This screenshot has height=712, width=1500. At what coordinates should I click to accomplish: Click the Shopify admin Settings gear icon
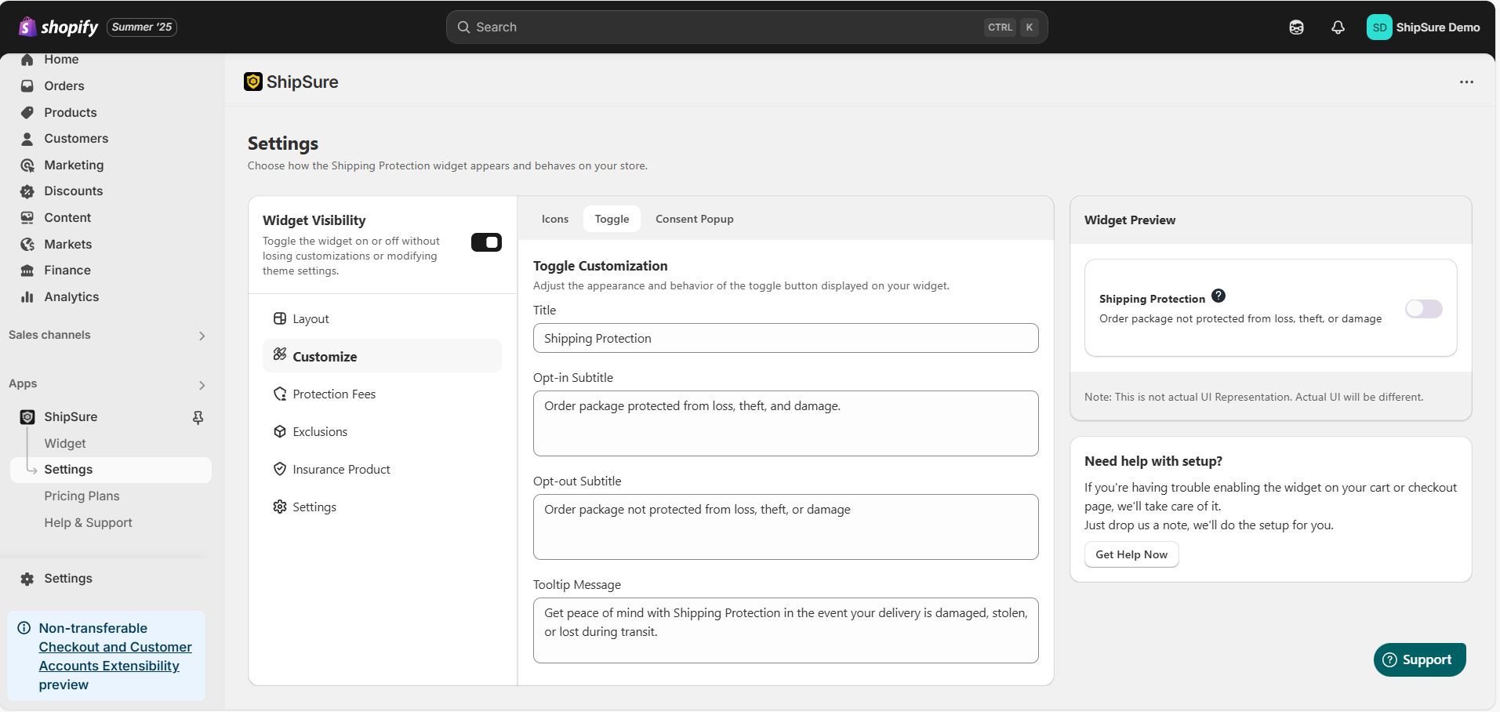click(27, 579)
